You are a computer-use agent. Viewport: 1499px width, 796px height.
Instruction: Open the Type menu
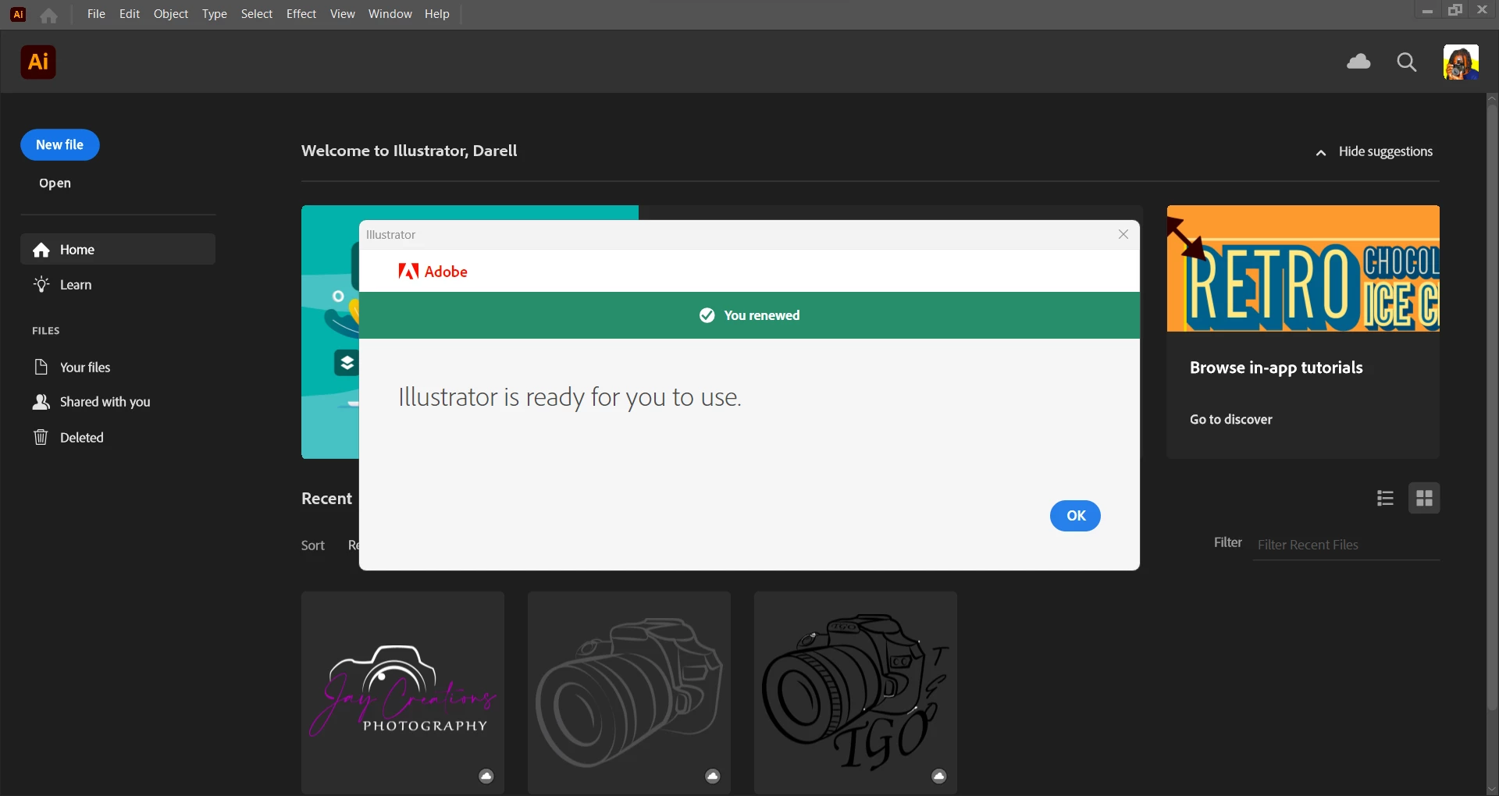[215, 14]
